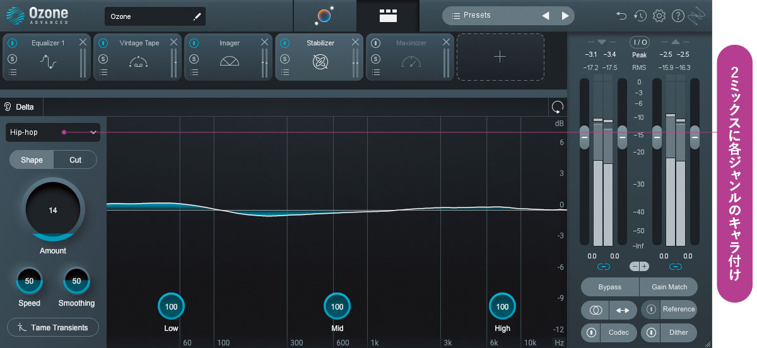
Task: Toggle the Reference power button
Action: (x=651, y=309)
